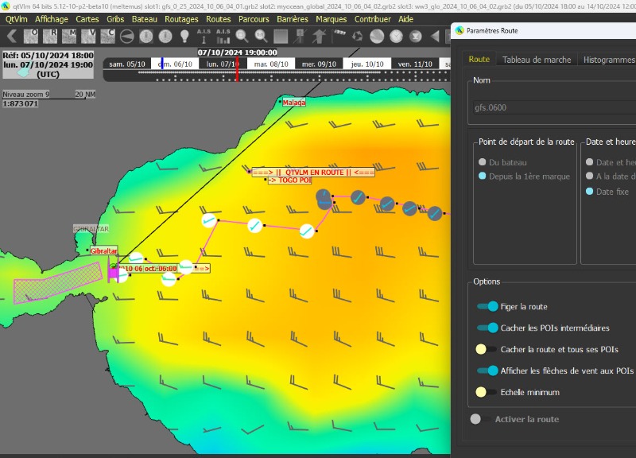Toggle the C chart layer icon
Image resolution: width=636 pixels, height=458 pixels.
point(107,37)
